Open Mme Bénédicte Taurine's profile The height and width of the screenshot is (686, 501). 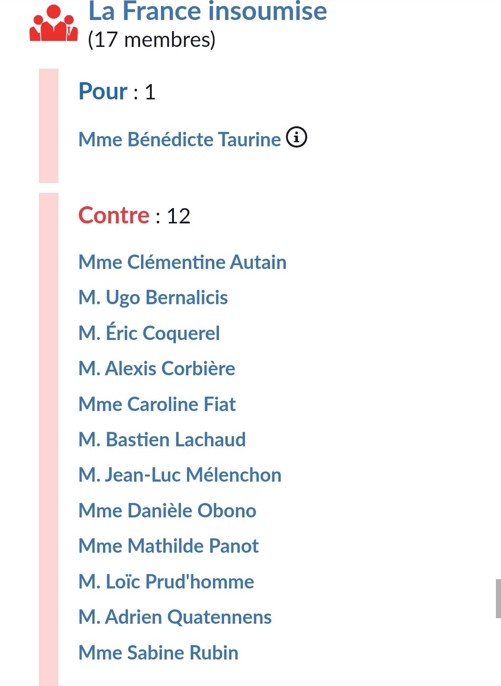180,139
